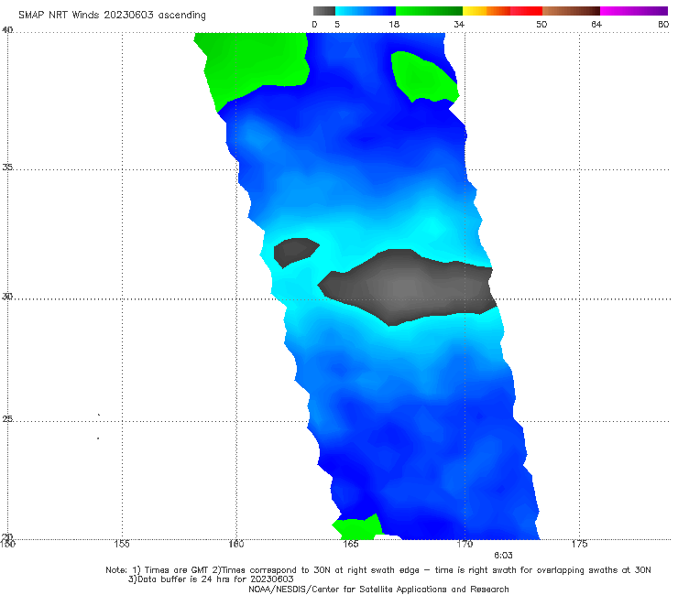Click the latitude label '25'

point(7,418)
